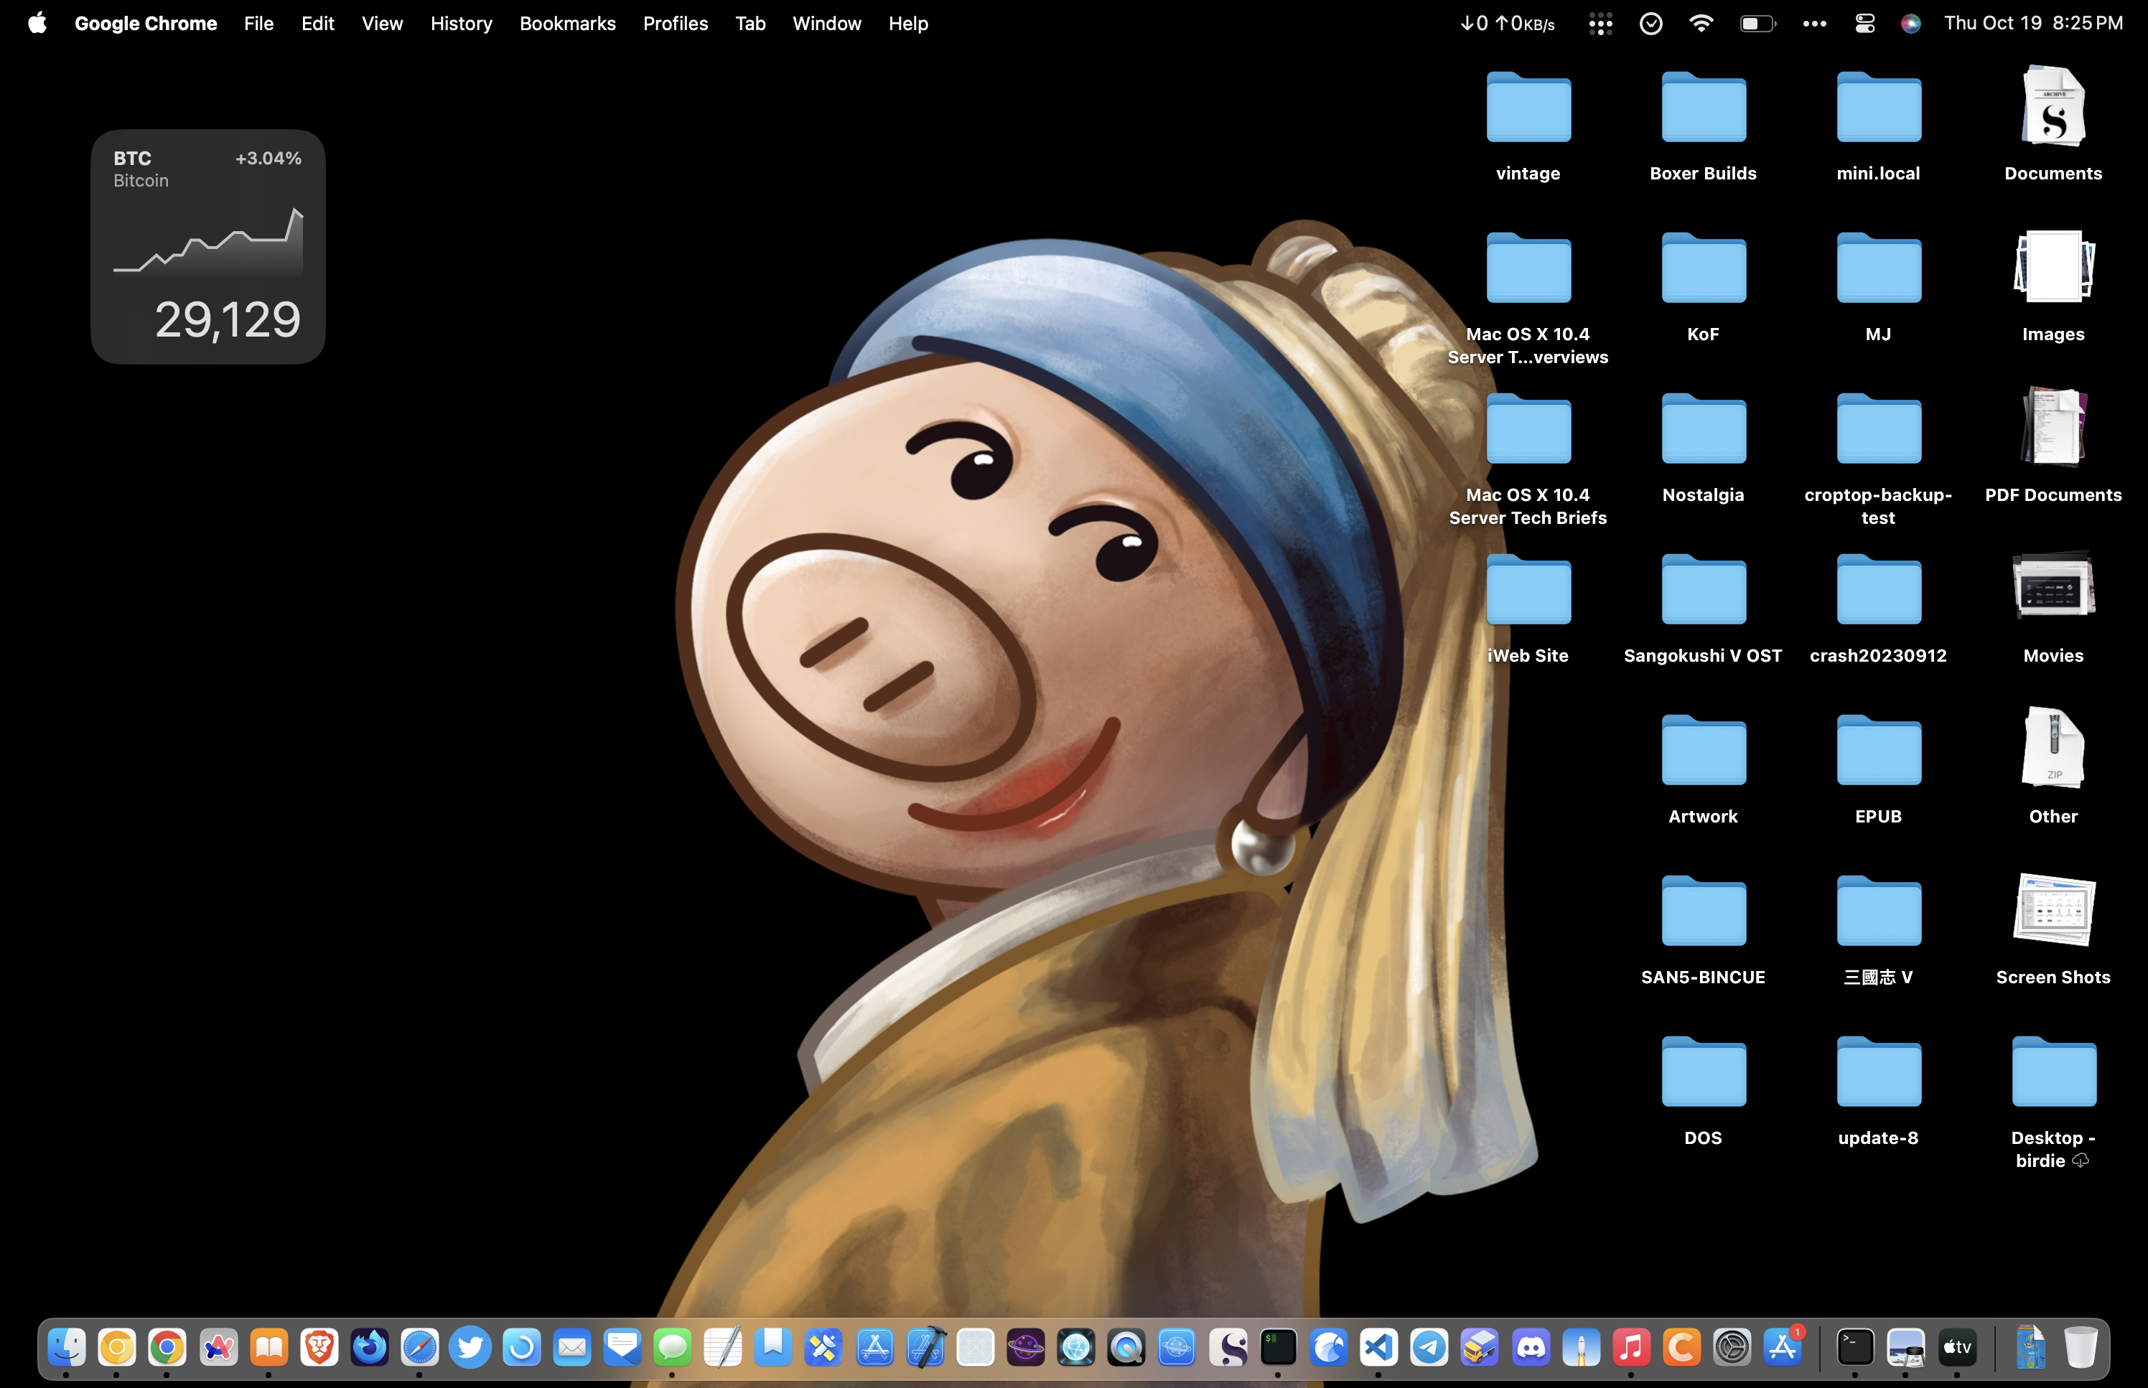
Task: Open Transmit truck icon in Dock
Action: [1480, 1347]
